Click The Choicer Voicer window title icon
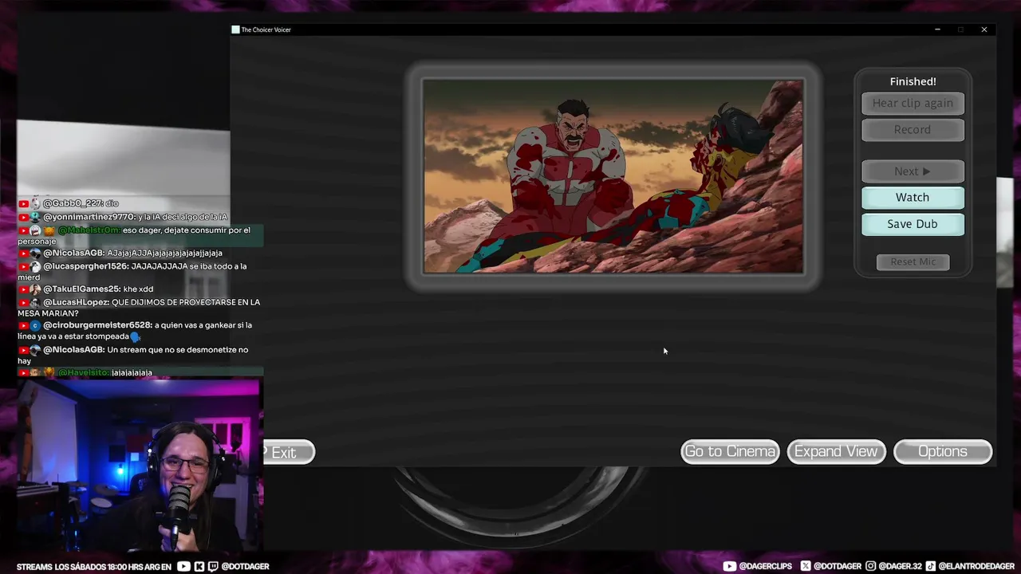The image size is (1021, 574). click(x=235, y=29)
